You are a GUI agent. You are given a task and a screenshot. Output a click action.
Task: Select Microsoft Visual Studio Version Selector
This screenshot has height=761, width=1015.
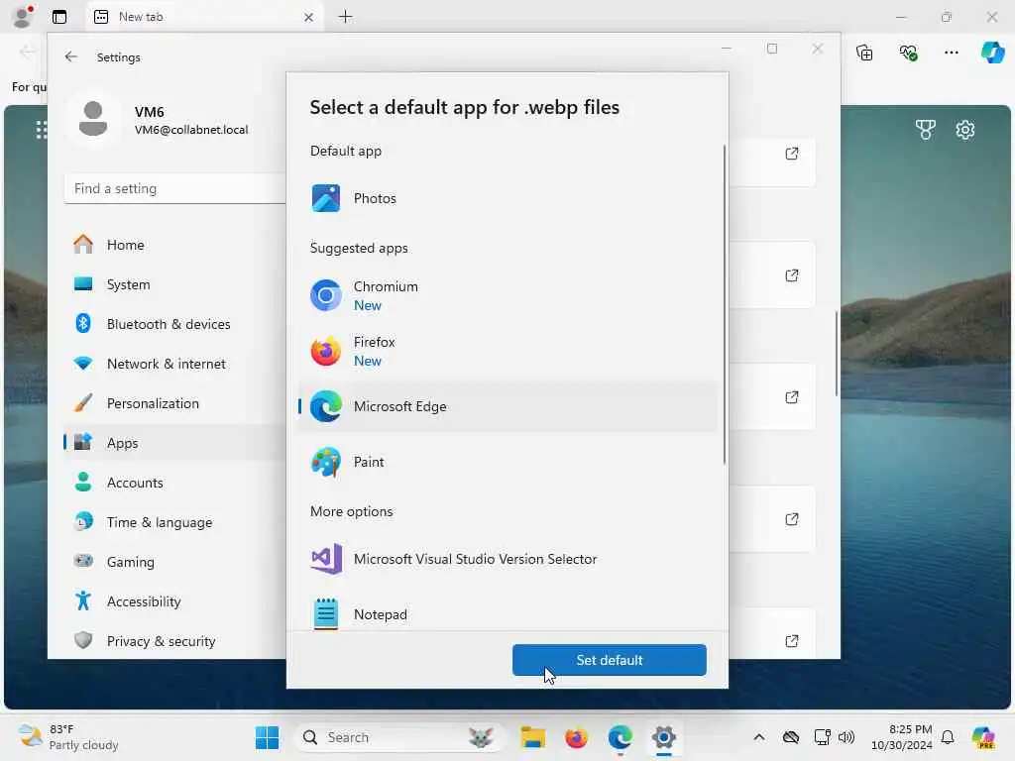pos(507,559)
